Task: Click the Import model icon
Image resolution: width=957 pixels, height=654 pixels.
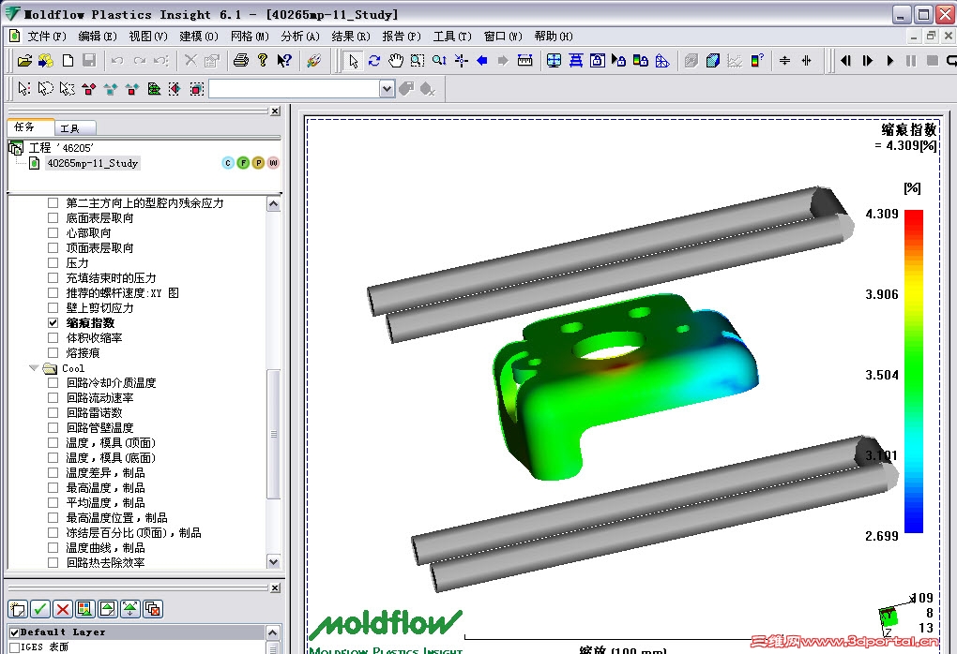Action: [46, 60]
